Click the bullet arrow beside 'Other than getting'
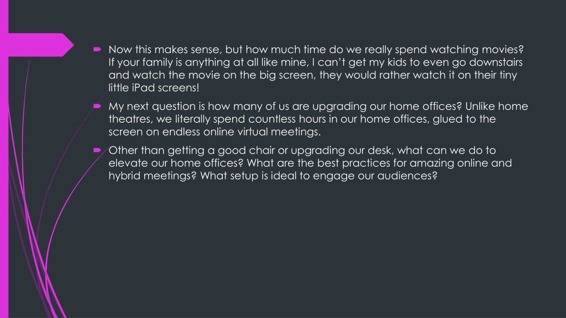The width and height of the screenshot is (566, 318). (97, 150)
